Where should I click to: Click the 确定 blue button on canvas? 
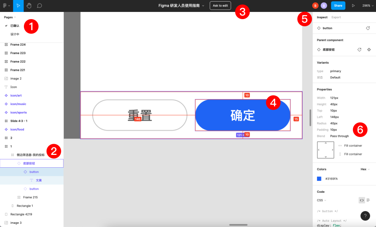click(x=243, y=115)
